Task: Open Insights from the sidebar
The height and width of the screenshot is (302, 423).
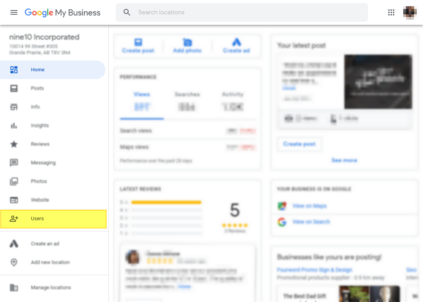Action: coord(40,126)
